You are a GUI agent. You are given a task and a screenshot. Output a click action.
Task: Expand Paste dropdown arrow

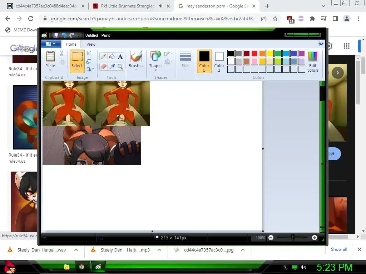click(x=50, y=70)
